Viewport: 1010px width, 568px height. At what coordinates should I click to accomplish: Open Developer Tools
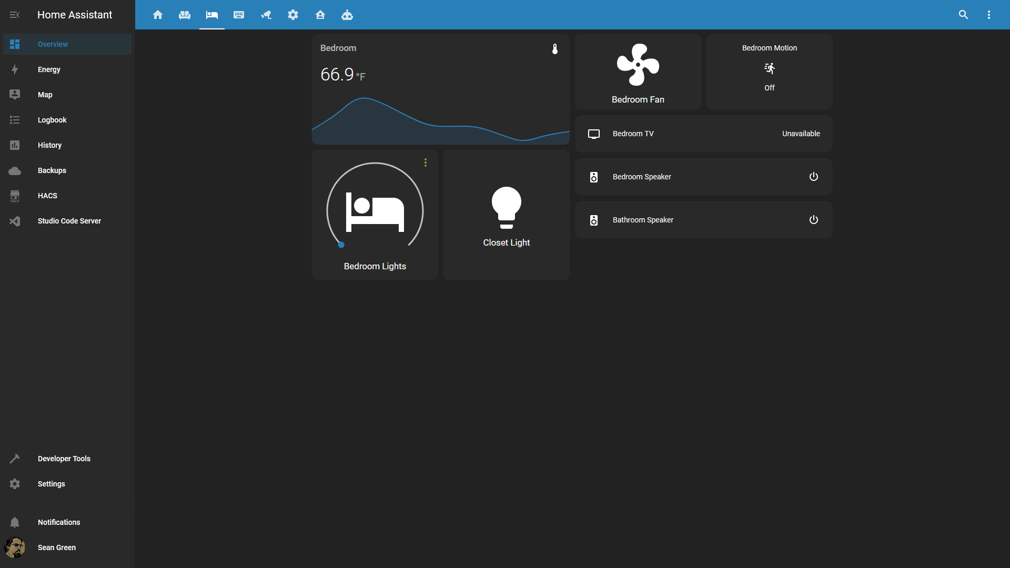(x=67, y=459)
